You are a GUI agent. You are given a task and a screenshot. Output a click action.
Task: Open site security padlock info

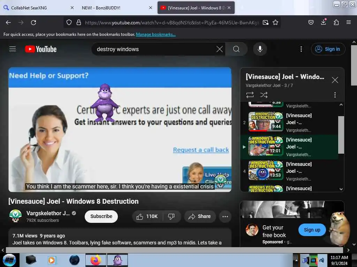[79, 23]
